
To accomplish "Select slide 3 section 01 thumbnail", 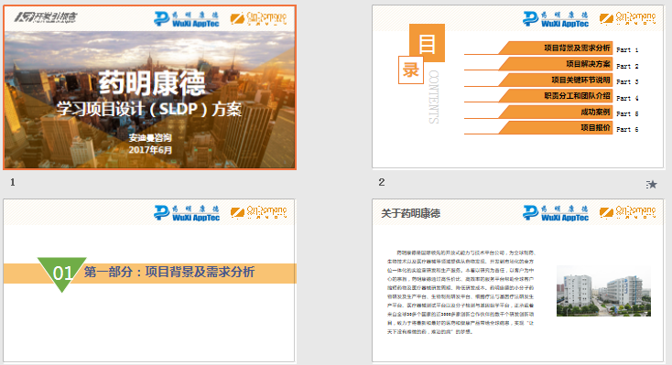I will pos(148,280).
